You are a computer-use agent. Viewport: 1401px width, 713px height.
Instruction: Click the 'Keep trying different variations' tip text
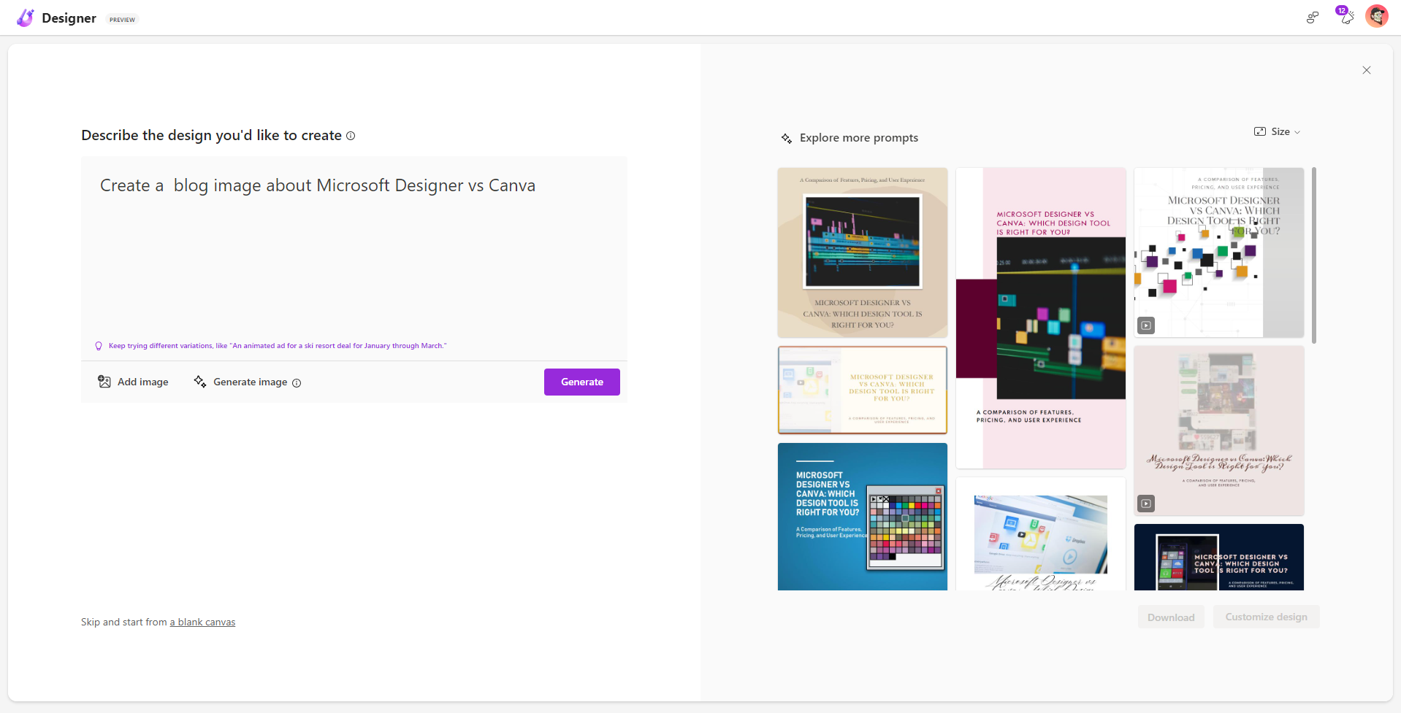(x=278, y=346)
